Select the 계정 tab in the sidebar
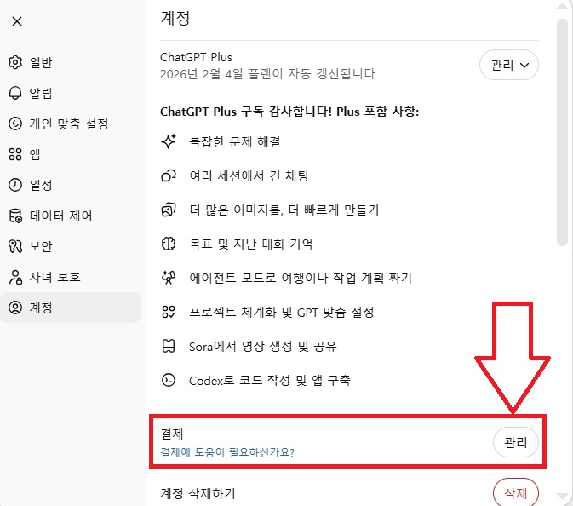Viewport: 573px width, 506px height. pos(71,308)
